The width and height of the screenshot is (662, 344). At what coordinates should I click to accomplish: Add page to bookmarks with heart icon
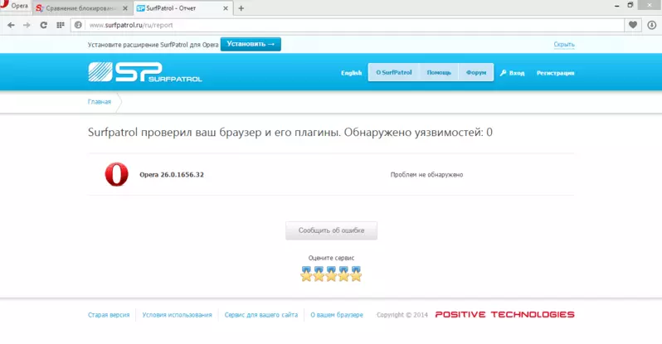pos(634,25)
